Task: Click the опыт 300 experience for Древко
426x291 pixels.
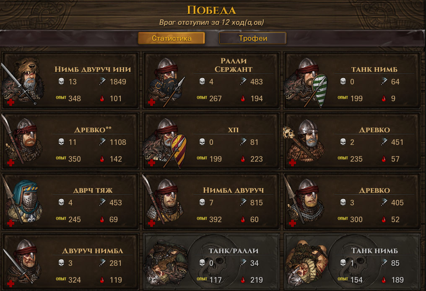Action: [356, 219]
